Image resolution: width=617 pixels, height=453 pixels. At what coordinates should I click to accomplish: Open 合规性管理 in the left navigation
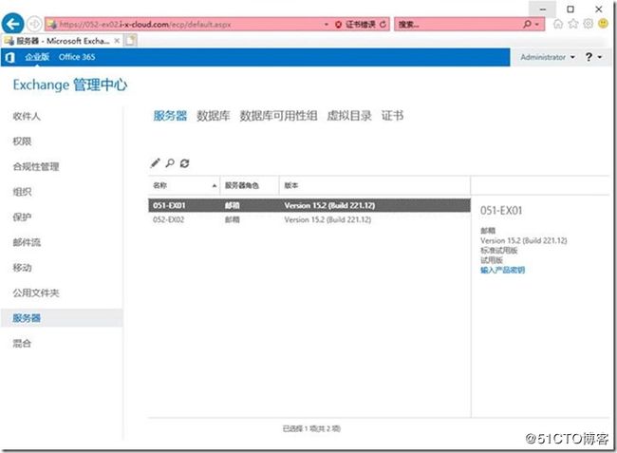click(36, 166)
